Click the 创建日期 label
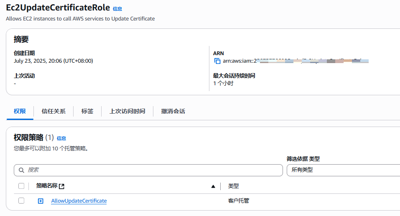This screenshot has width=400, height=216. tap(24, 53)
